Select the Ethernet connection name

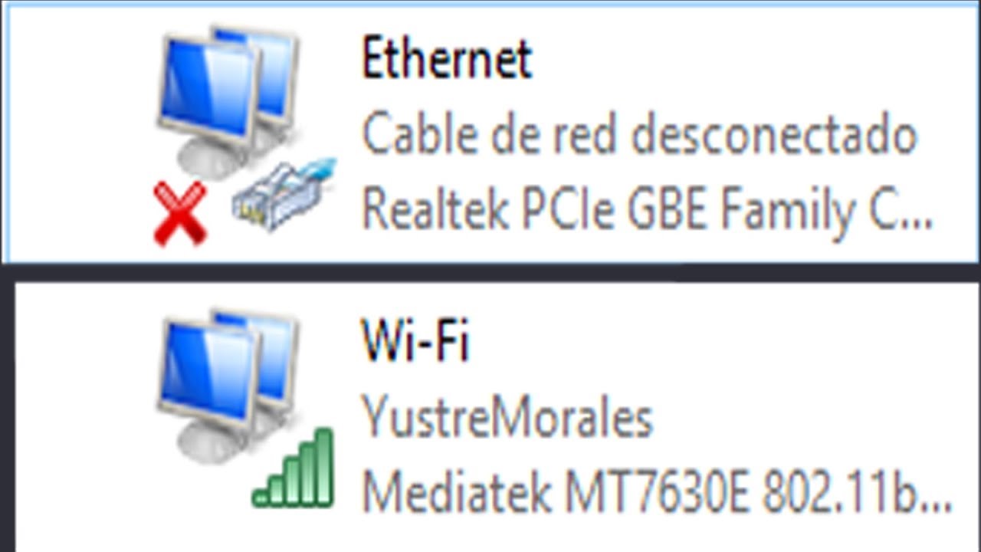click(447, 59)
